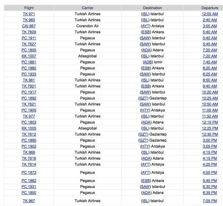This screenshot has height=206, width=223.
Task: Select the 11:50 AM departure time
Action: point(209,116)
